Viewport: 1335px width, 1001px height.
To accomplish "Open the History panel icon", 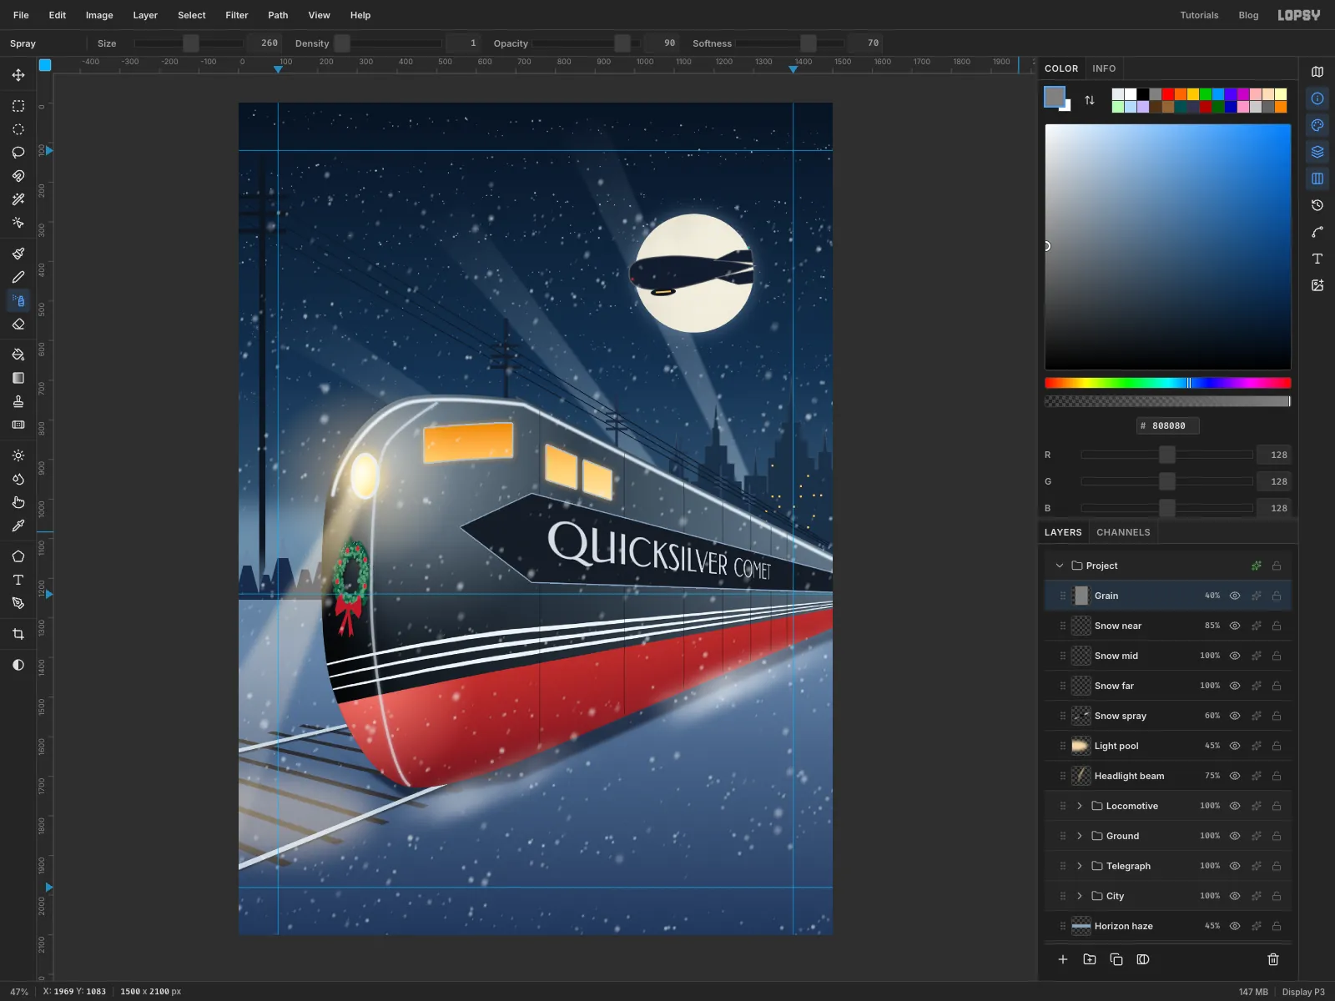I will coord(1317,205).
